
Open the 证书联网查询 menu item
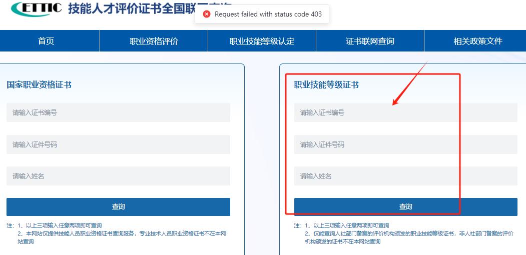pyautogui.click(x=370, y=41)
